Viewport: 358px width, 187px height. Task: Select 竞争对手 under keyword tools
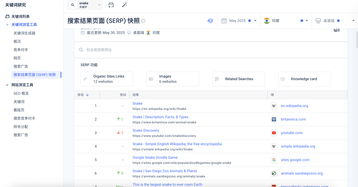21,50
